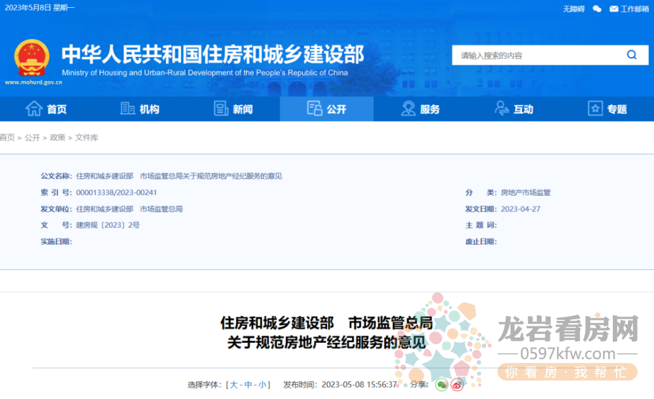Click the 服务 headset person icon
Screen dimensions: 654x399
[x=408, y=109]
